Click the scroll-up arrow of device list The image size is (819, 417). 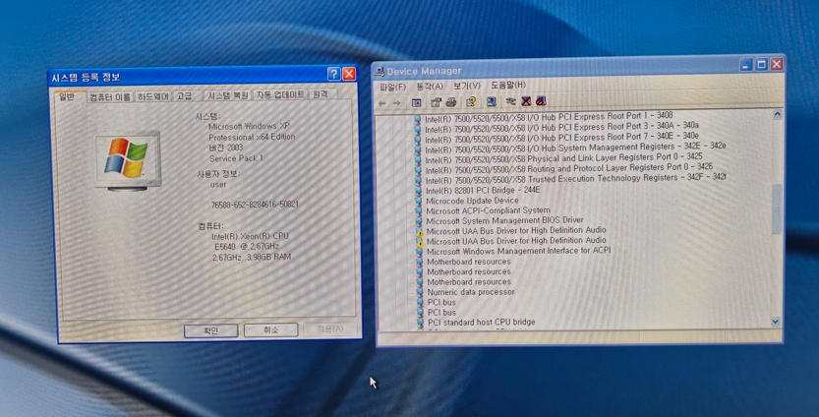tap(777, 114)
